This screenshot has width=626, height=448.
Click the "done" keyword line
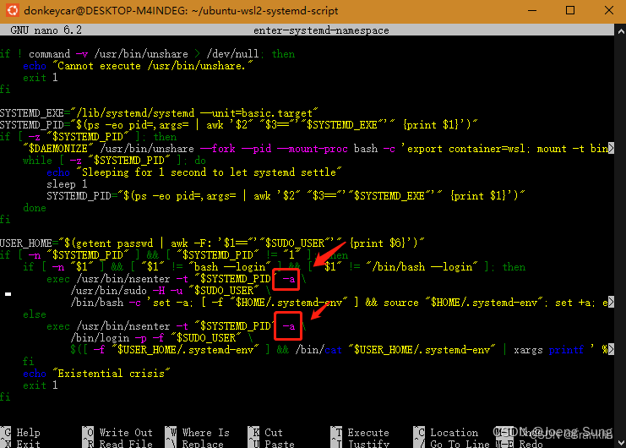tap(35, 208)
